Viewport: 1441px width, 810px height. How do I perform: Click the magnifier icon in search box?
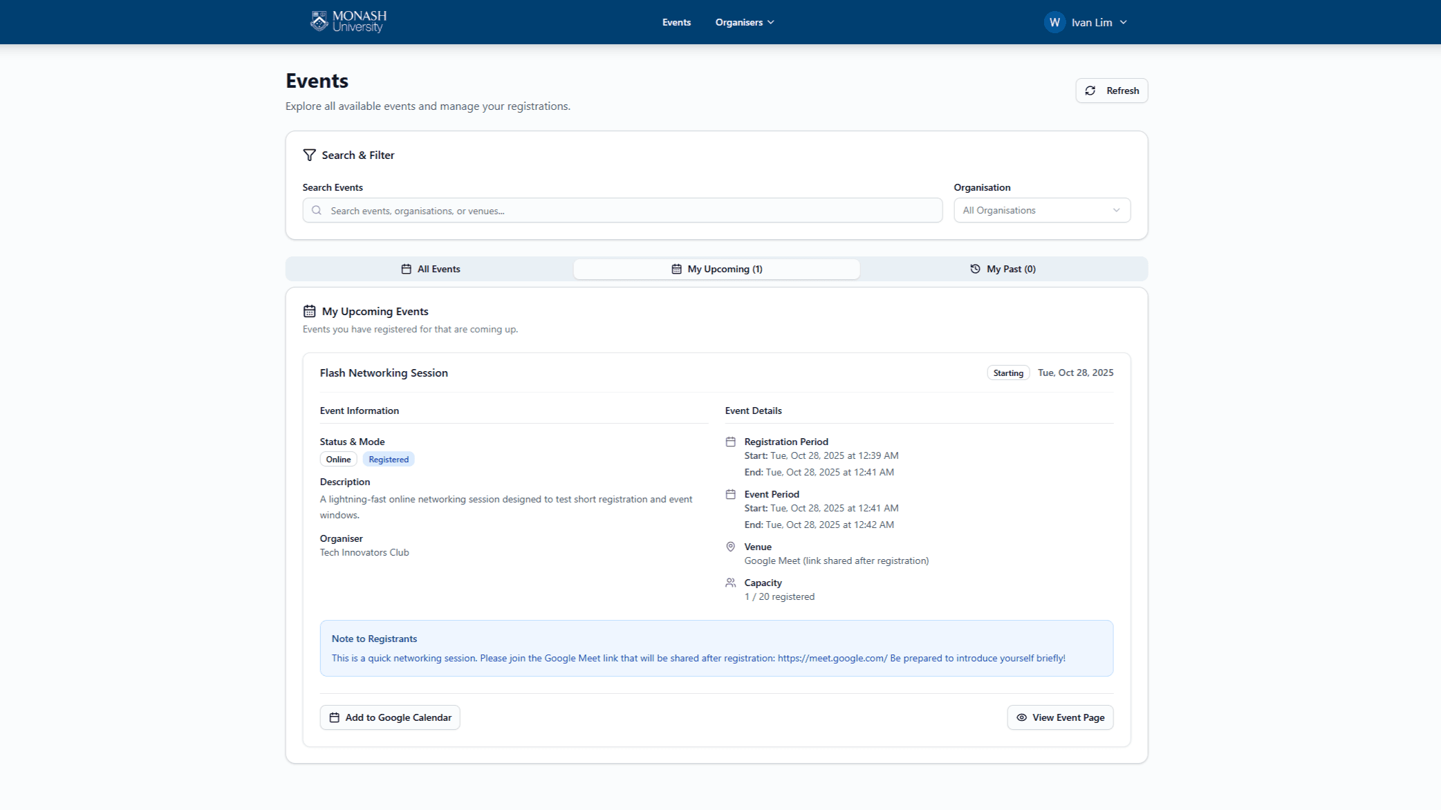click(317, 211)
